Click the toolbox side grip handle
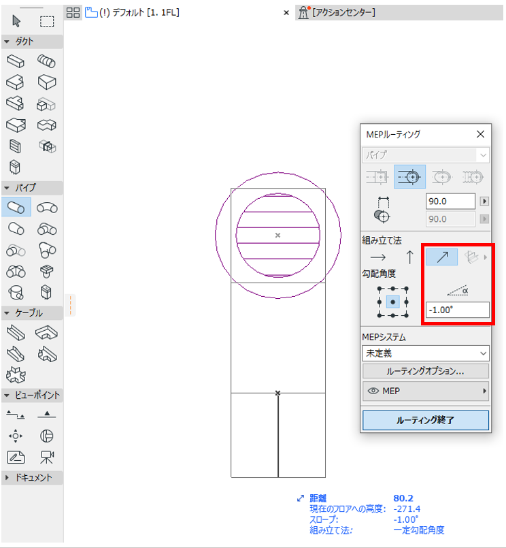506x548 pixels. [70, 305]
